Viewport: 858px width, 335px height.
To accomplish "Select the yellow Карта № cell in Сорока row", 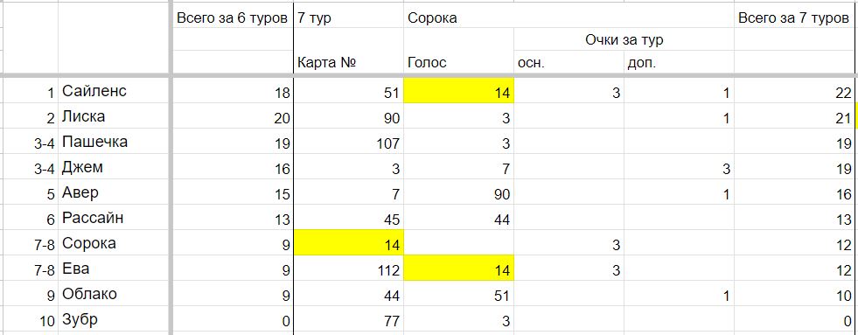I will click(349, 242).
